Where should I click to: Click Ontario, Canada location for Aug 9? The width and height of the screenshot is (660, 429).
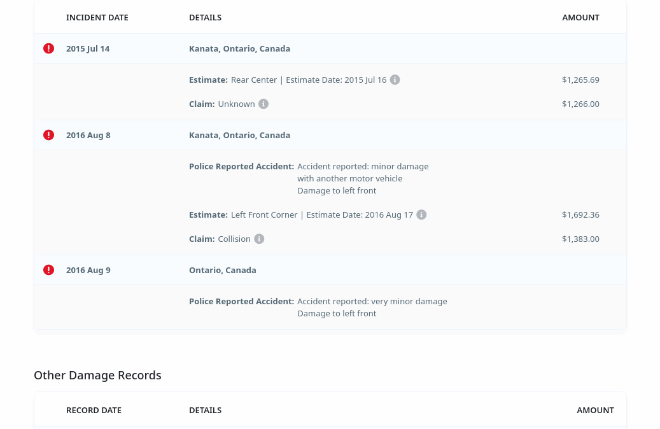click(223, 270)
